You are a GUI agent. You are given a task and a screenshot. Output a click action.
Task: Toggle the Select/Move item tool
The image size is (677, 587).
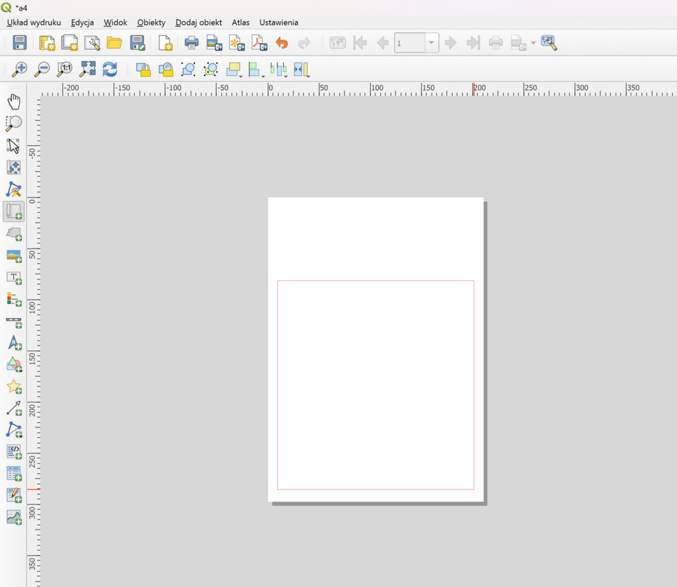pos(14,146)
